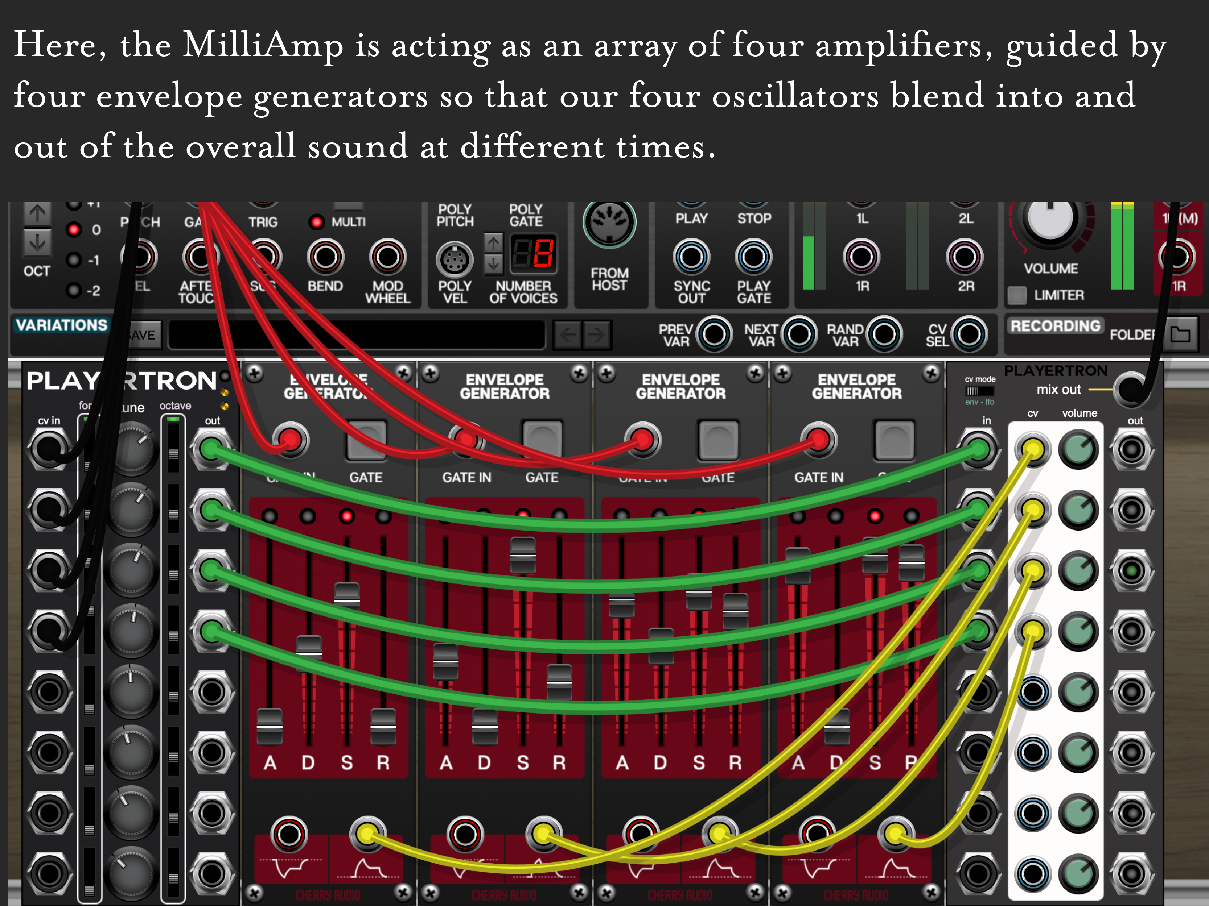1209x906 pixels.
Task: Toggle the cv mode env-lfo switch
Action: 979,391
